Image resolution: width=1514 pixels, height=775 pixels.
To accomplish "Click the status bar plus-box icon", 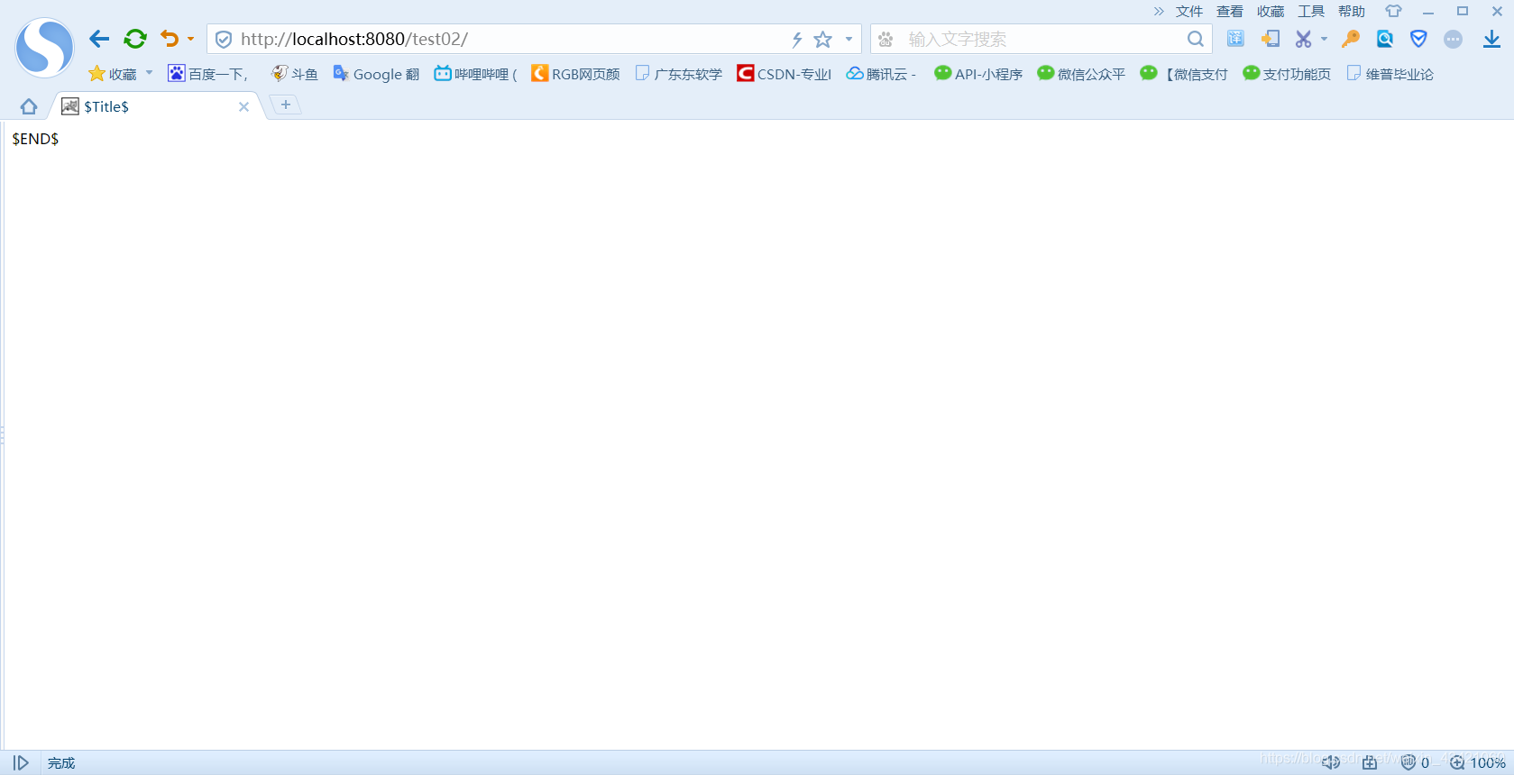I will pos(1370,762).
